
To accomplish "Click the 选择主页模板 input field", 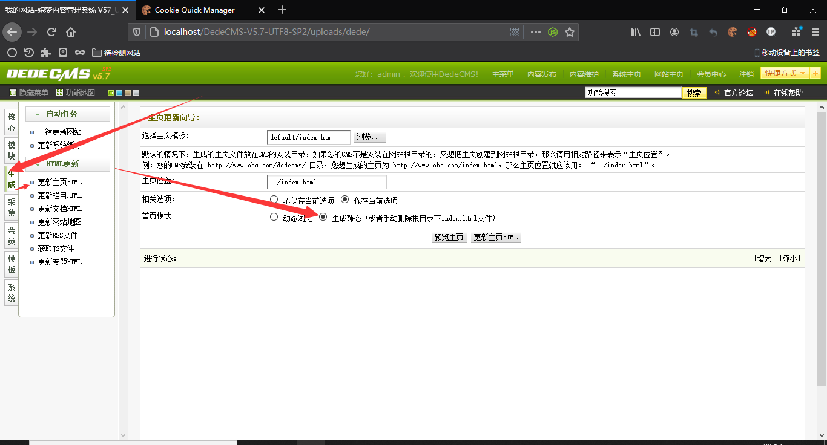I will [x=308, y=137].
